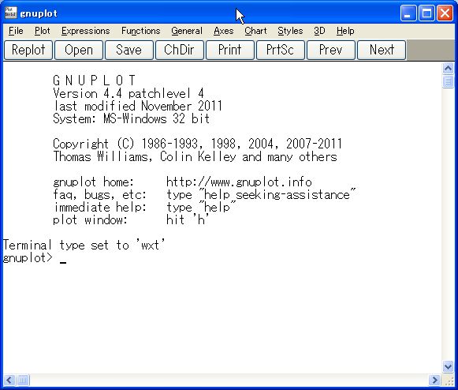Click the Save toolbar button

click(129, 50)
